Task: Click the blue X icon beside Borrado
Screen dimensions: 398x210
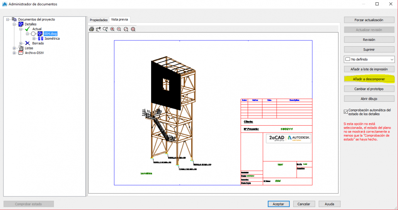Action: 27,43
